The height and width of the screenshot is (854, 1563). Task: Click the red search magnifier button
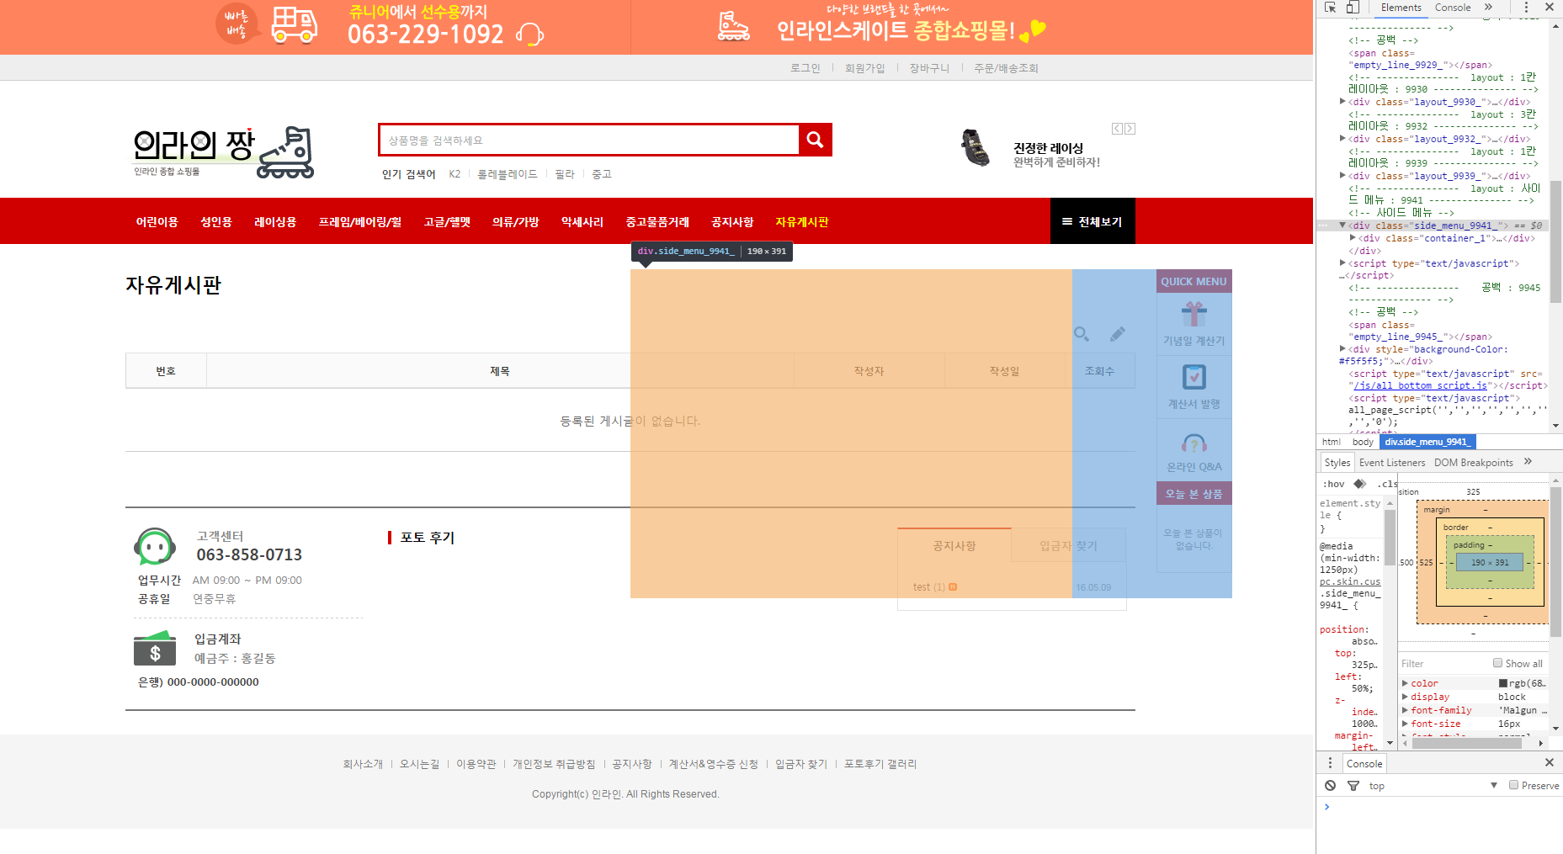815,140
